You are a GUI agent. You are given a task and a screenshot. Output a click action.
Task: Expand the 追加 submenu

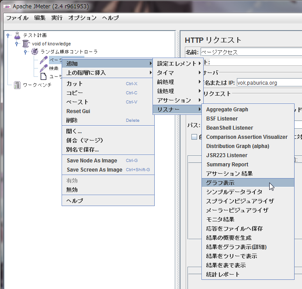click(108, 63)
